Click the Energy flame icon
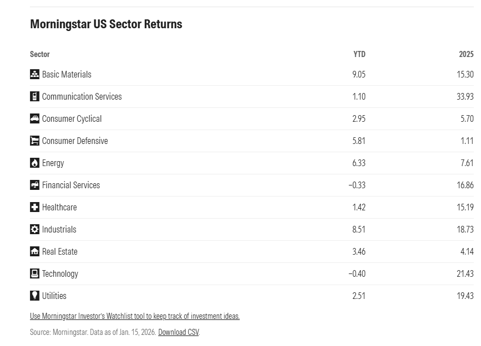481x346 pixels. coord(34,163)
